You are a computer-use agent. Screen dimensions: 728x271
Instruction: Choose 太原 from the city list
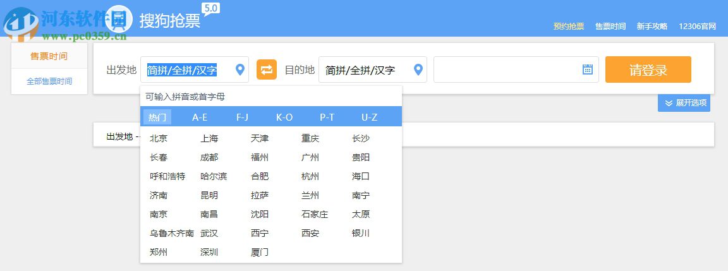tap(361, 214)
